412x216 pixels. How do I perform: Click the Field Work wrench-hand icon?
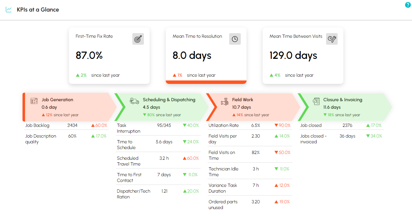[225, 101]
